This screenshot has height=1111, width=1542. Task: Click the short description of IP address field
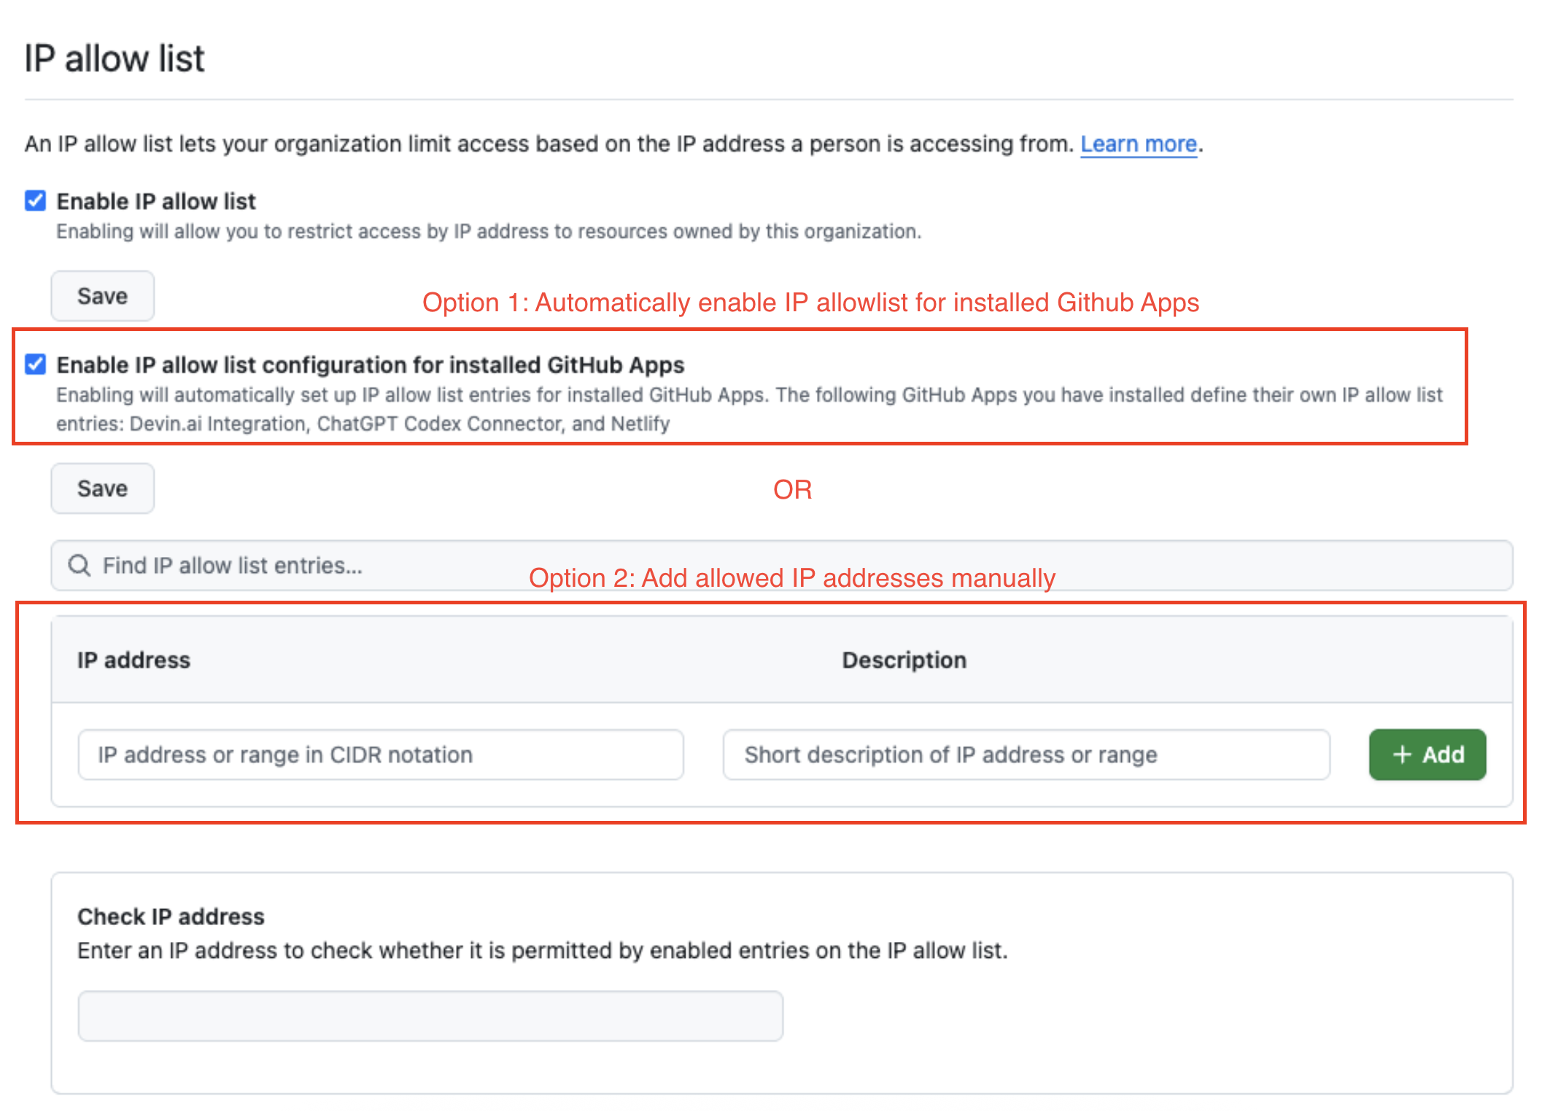coord(1025,755)
